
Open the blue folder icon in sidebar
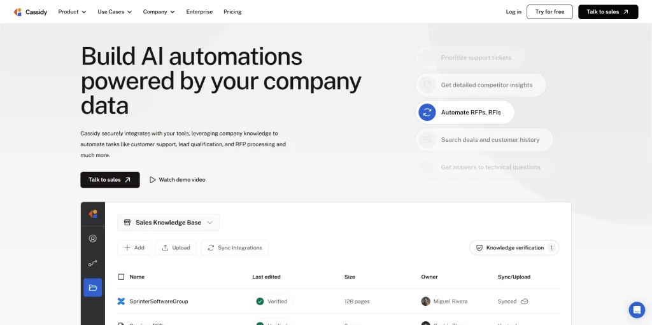click(x=93, y=287)
